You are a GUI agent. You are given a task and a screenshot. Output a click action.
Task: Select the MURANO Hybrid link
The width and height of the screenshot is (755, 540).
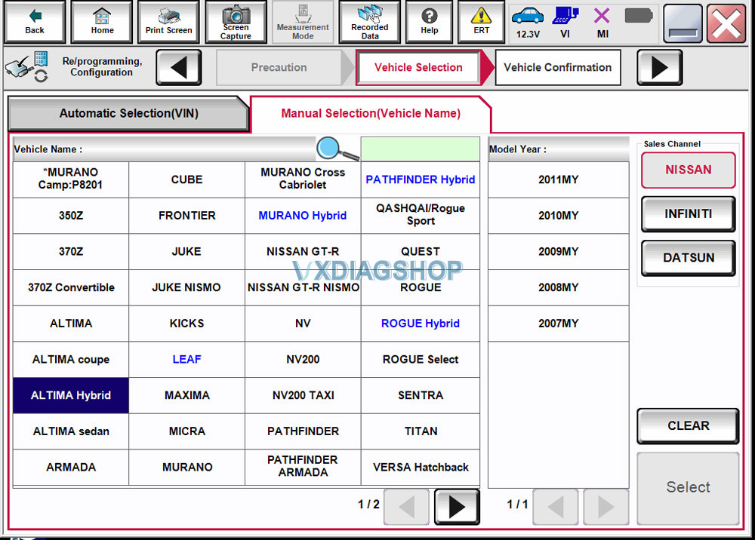point(302,215)
